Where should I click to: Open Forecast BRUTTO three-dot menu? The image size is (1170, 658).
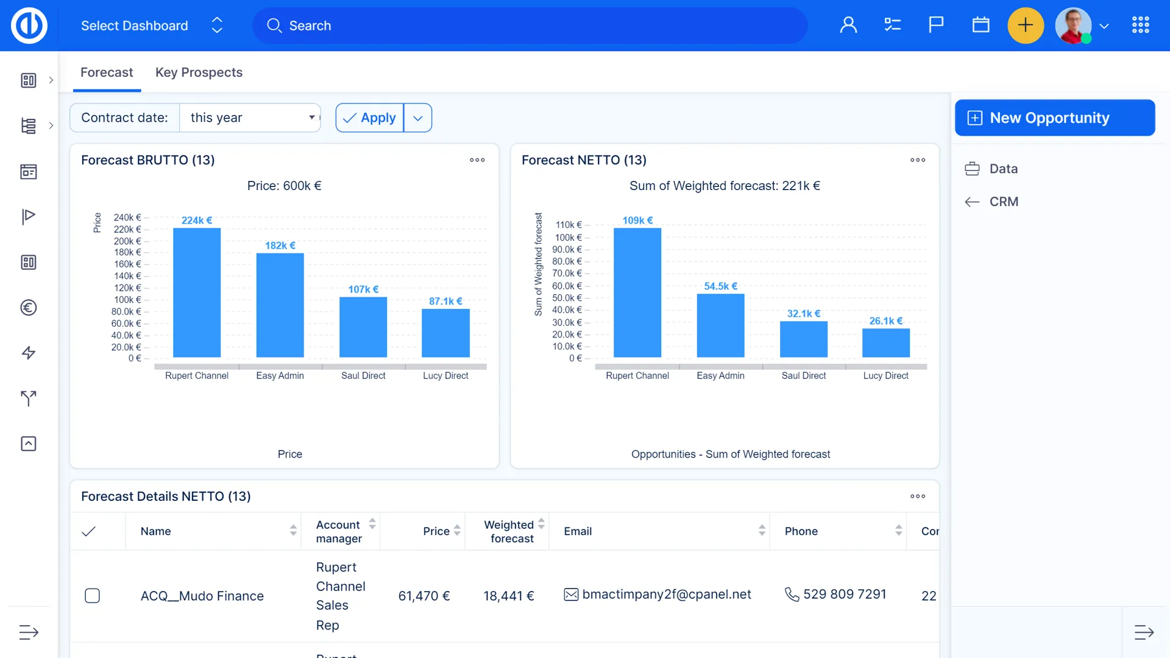pos(477,160)
